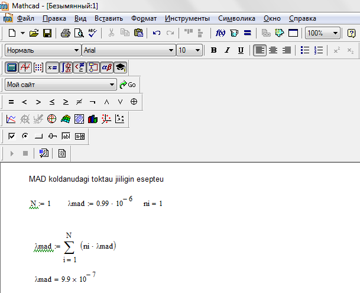
Task: Align regions across icon
Action: pyautogui.click(x=189, y=32)
